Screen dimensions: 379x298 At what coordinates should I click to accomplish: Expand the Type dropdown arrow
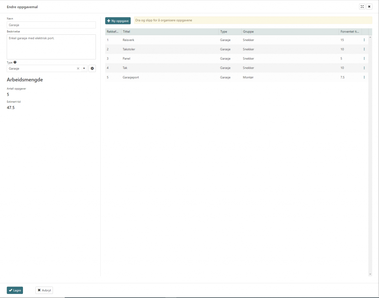(84, 68)
